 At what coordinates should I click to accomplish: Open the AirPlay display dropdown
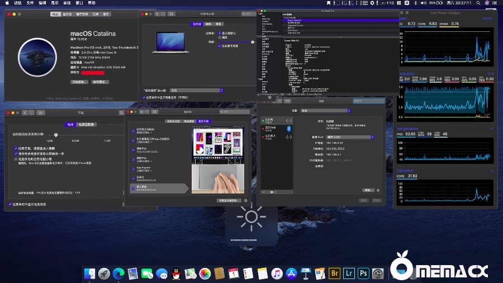(197, 90)
